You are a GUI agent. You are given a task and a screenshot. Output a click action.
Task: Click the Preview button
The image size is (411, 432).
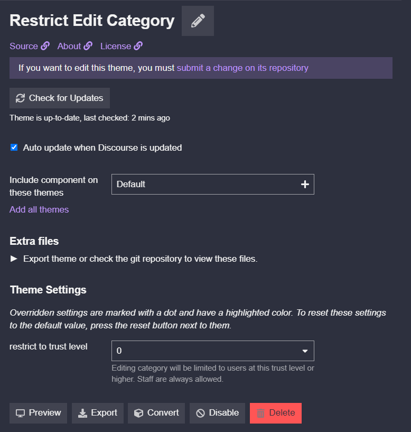coord(38,413)
